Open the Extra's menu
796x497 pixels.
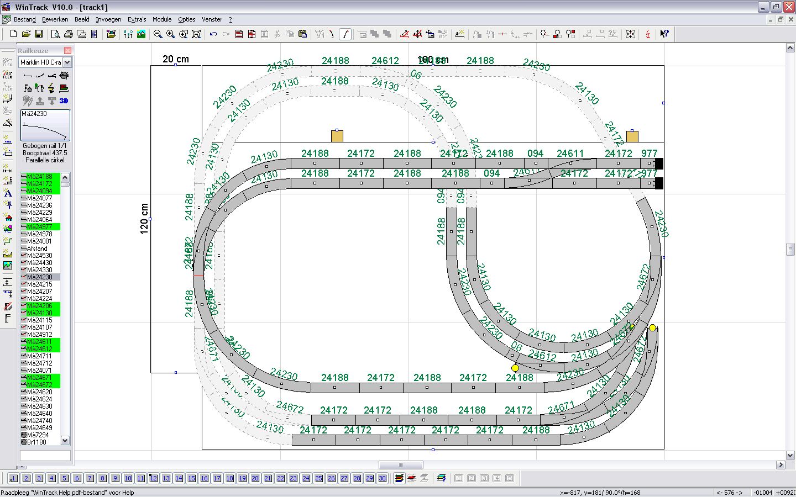pos(137,19)
